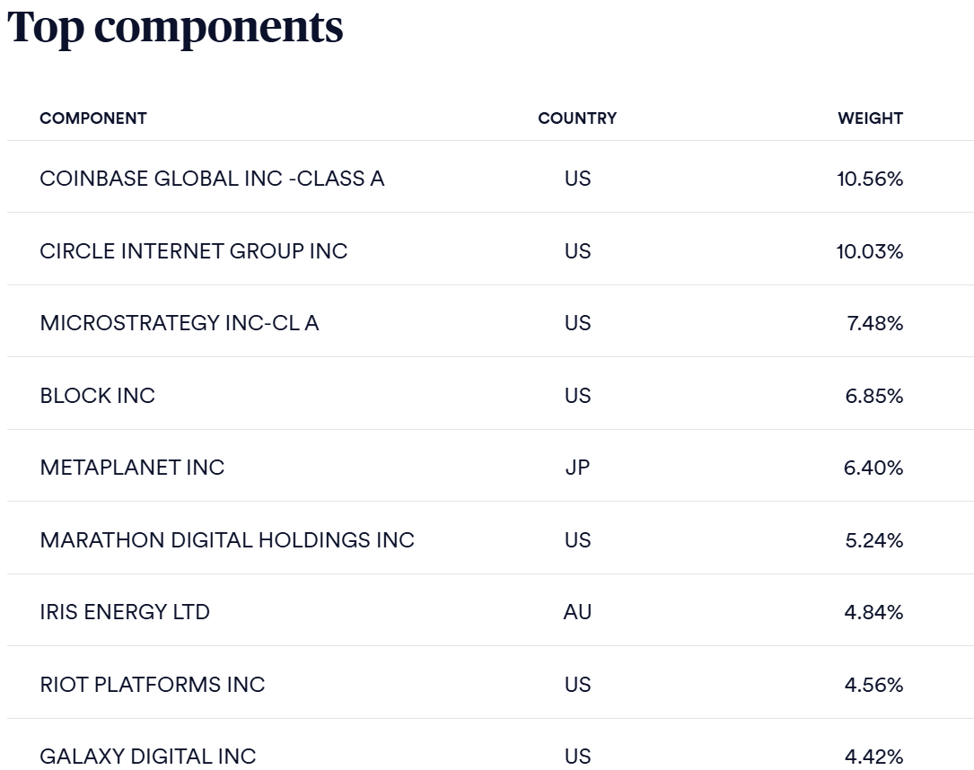The image size is (974, 770).
Task: Select Riot Platforms Inc row
Action: click(153, 685)
